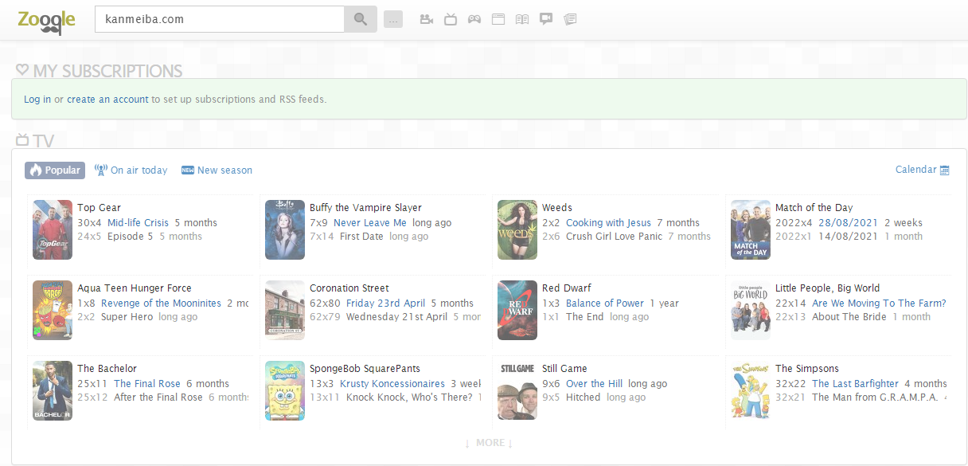
Task: Open Never Leave Me episode link
Action: tap(370, 223)
